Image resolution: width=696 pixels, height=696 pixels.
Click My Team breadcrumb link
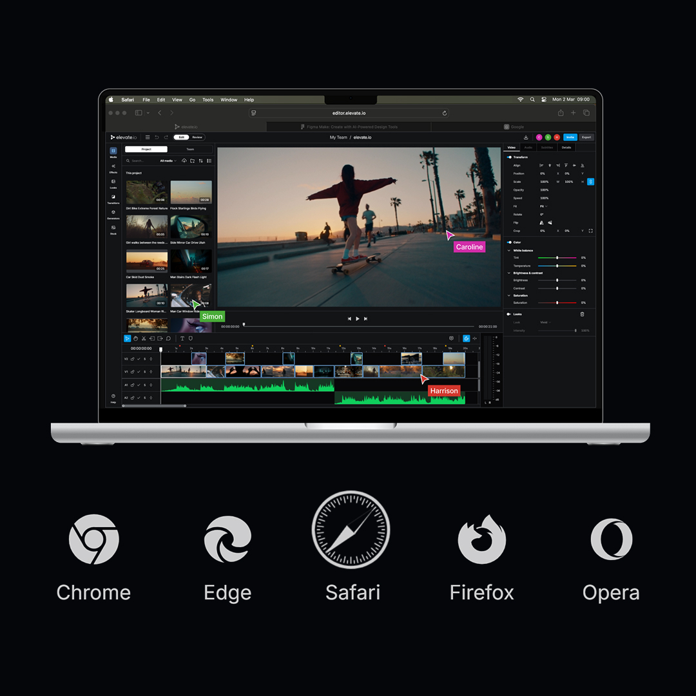(338, 137)
